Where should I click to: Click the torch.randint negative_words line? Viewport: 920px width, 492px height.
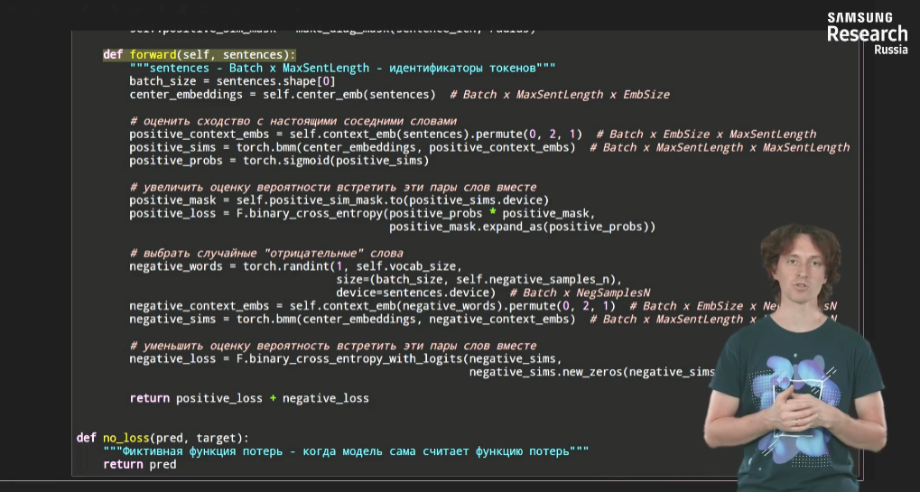pyautogui.click(x=294, y=266)
